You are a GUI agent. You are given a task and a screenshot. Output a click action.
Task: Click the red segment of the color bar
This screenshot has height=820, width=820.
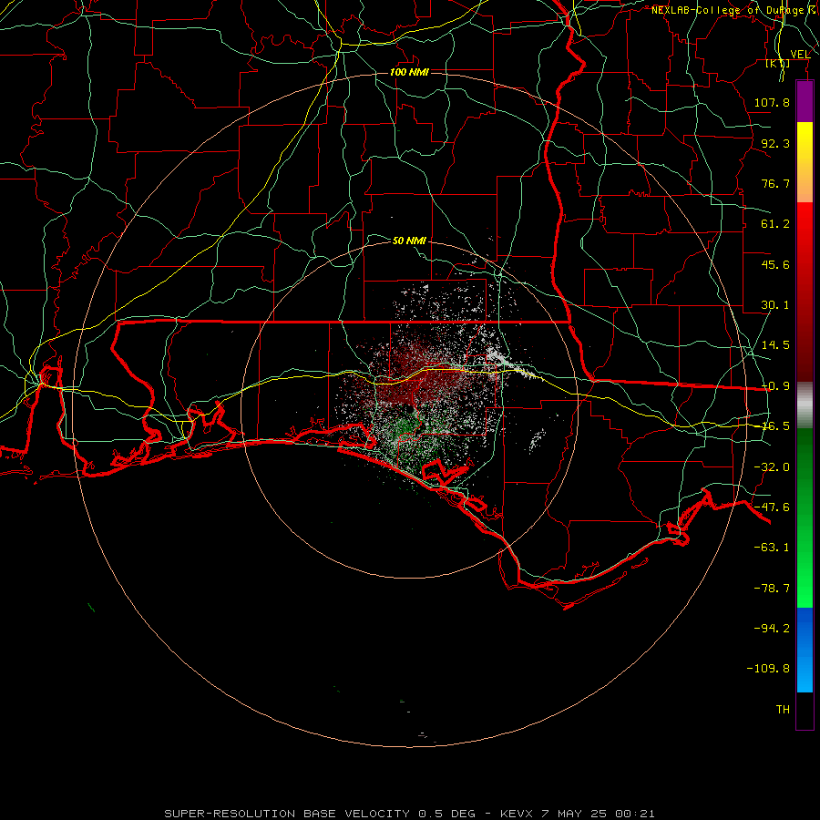(x=805, y=292)
